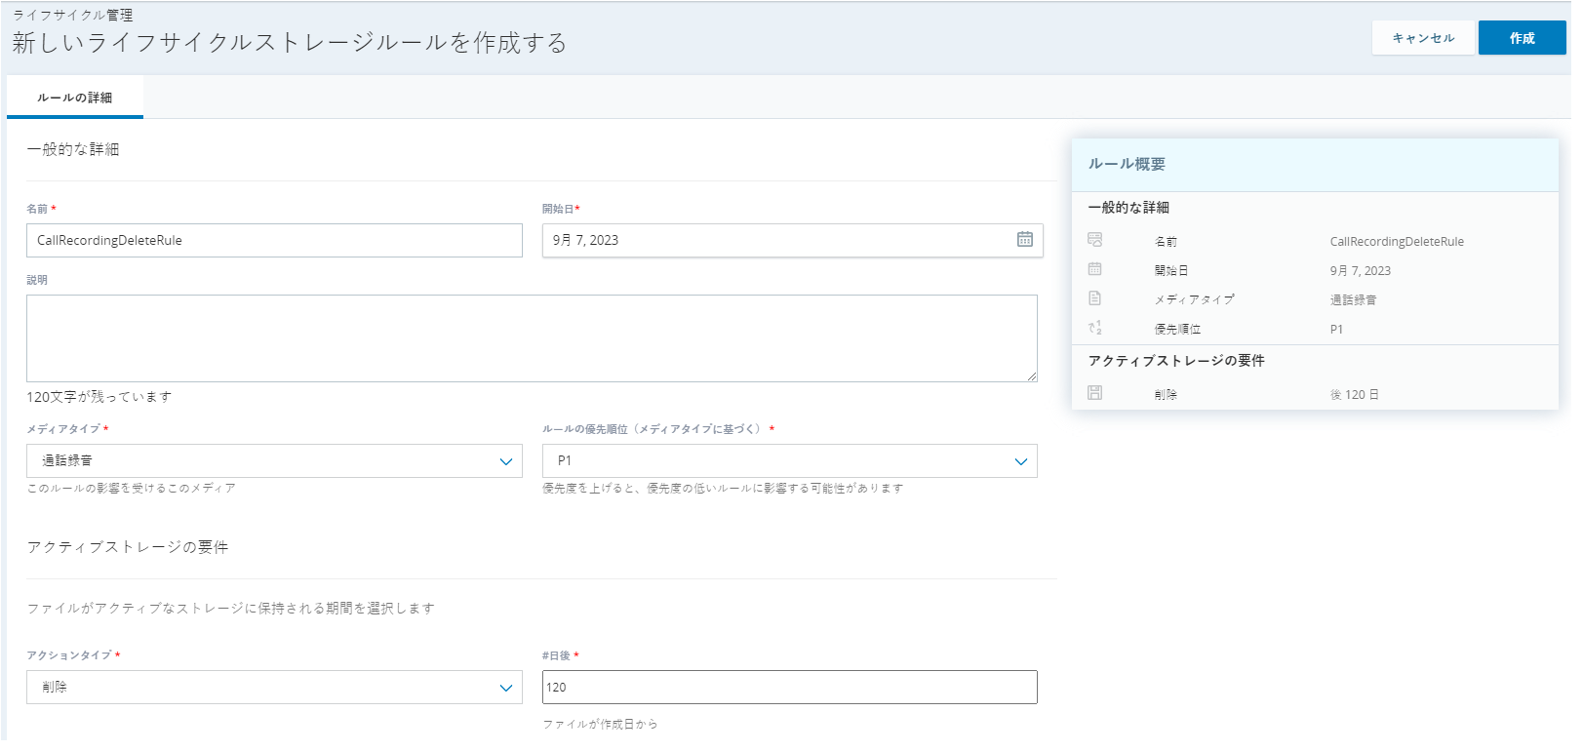Click the 一般的な詳細 form section heading
The height and width of the screenshot is (752, 1583).
coord(73,149)
